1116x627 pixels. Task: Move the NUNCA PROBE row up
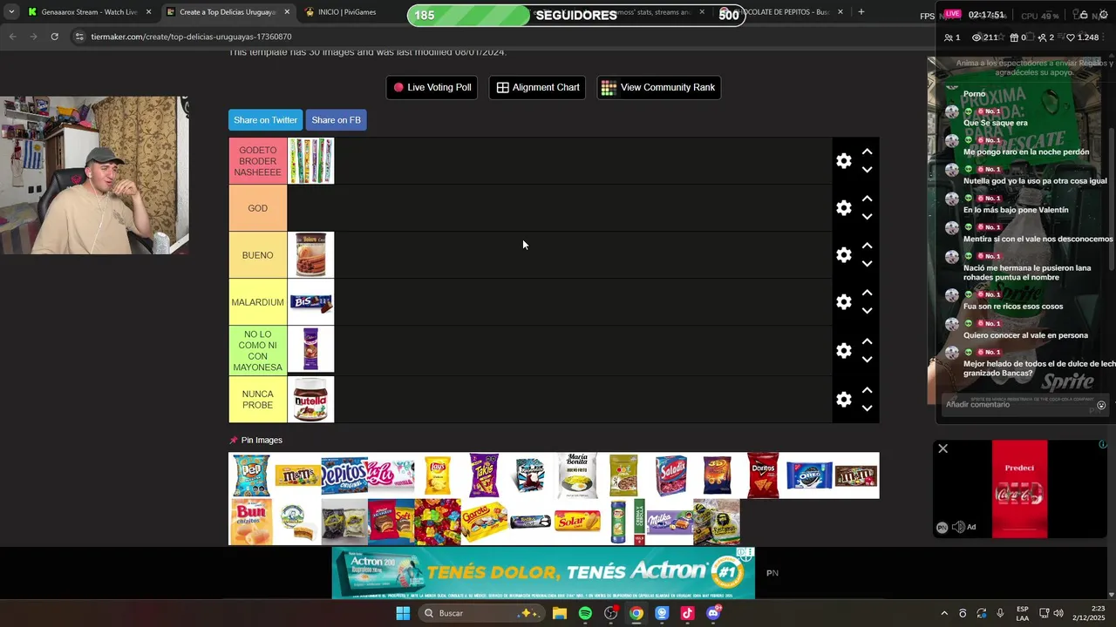[x=867, y=389]
